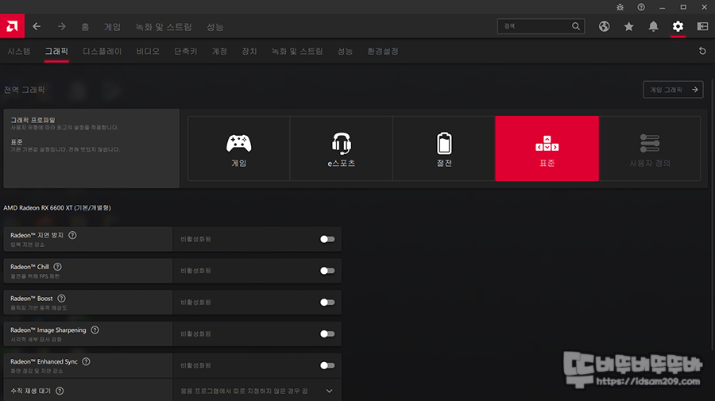Viewport: 715px width, 401px height.
Task: Show help for Radeon Enhanced Sync
Action: coord(86,361)
